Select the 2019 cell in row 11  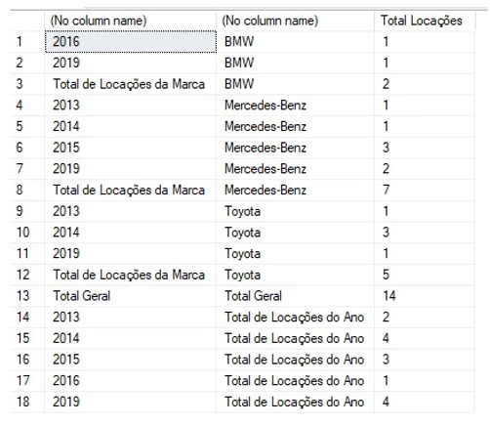point(131,253)
